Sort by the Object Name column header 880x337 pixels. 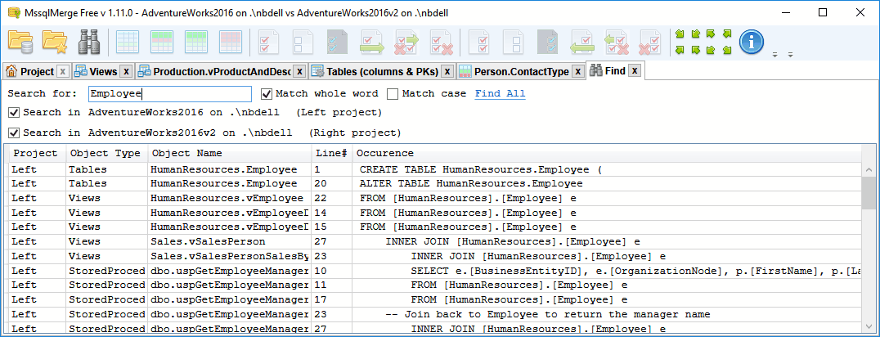230,153
